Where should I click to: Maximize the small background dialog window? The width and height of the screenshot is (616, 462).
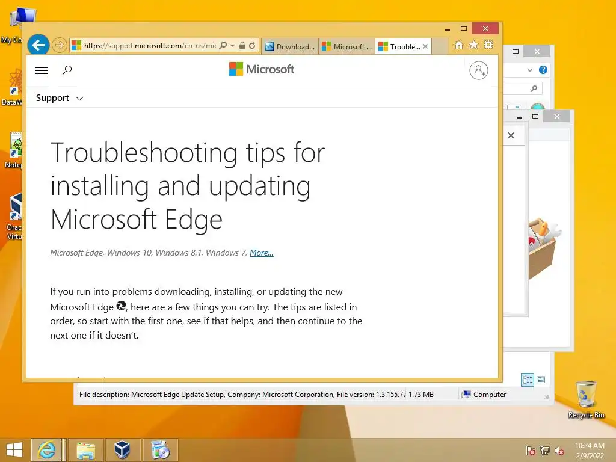[535, 116]
